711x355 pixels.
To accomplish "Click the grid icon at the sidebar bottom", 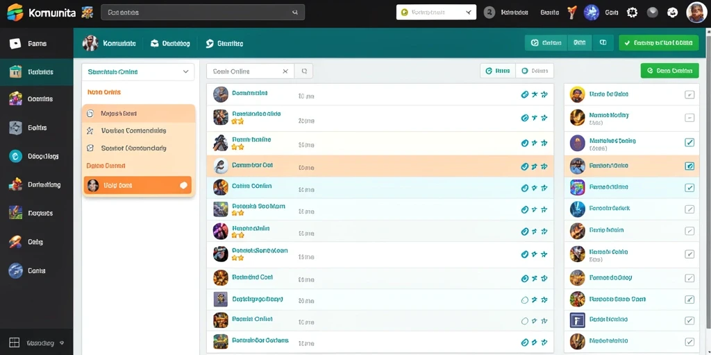I will coord(15,343).
